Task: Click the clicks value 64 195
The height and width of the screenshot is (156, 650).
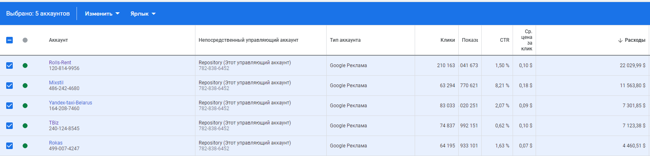Action: point(447,146)
